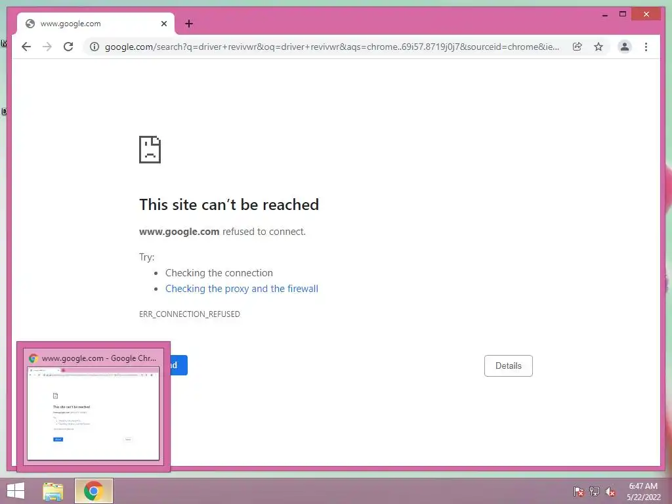Open Action Center flag in tray

tap(579, 491)
